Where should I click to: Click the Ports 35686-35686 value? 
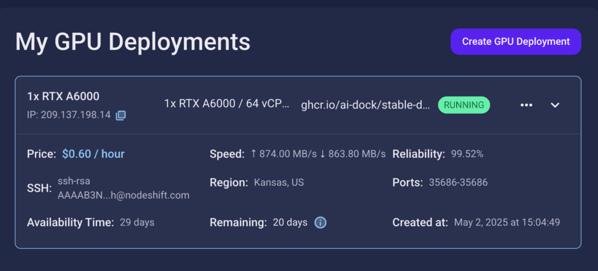tap(458, 182)
